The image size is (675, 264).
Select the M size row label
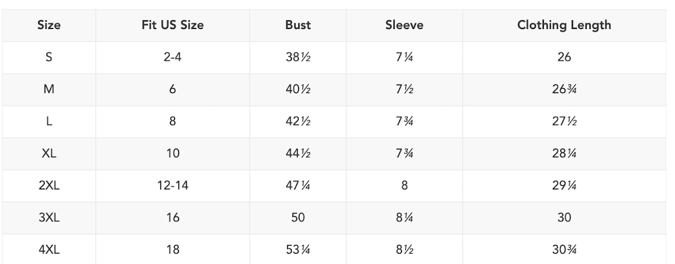pyautogui.click(x=49, y=90)
